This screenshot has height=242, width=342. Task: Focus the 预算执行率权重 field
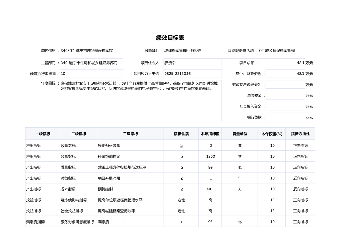[x=91, y=74]
